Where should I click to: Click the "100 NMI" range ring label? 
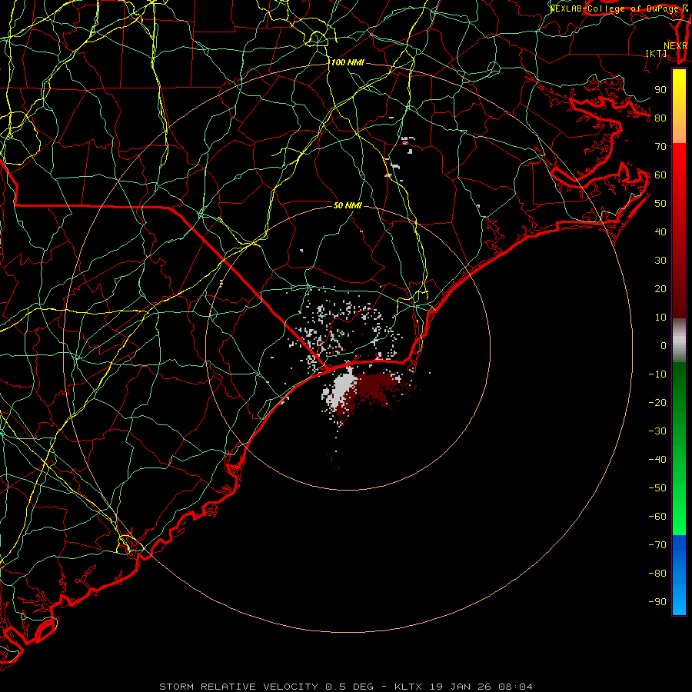coord(348,63)
